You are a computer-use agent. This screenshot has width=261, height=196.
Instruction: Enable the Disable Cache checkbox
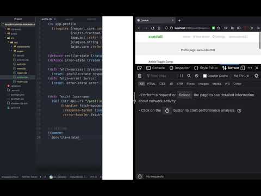pyautogui.click(x=205, y=76)
